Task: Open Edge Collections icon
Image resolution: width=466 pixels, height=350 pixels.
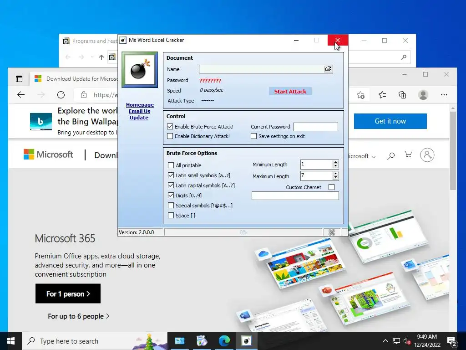Action: (402, 95)
